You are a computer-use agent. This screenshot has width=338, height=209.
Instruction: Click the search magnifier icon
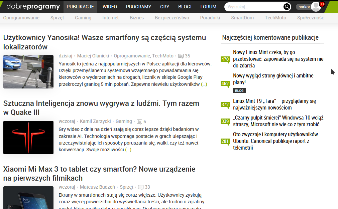pos(287,7)
